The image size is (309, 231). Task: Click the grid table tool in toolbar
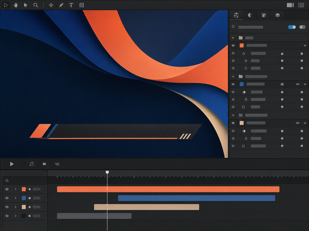pos(81,5)
